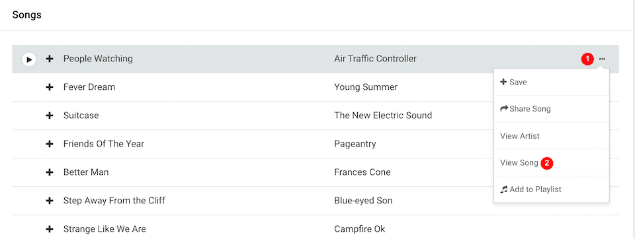Select the Suitcase song row title
Viewport: 635px width, 239px height.
[x=81, y=116]
